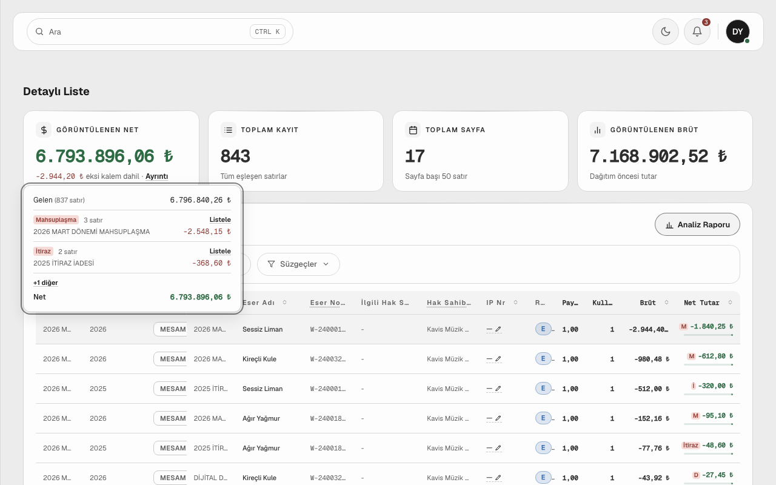Screen dimensions: 776x485
Task: Click the bar chart icon on Görüntülenen Brüt card
Action: tap(598, 130)
